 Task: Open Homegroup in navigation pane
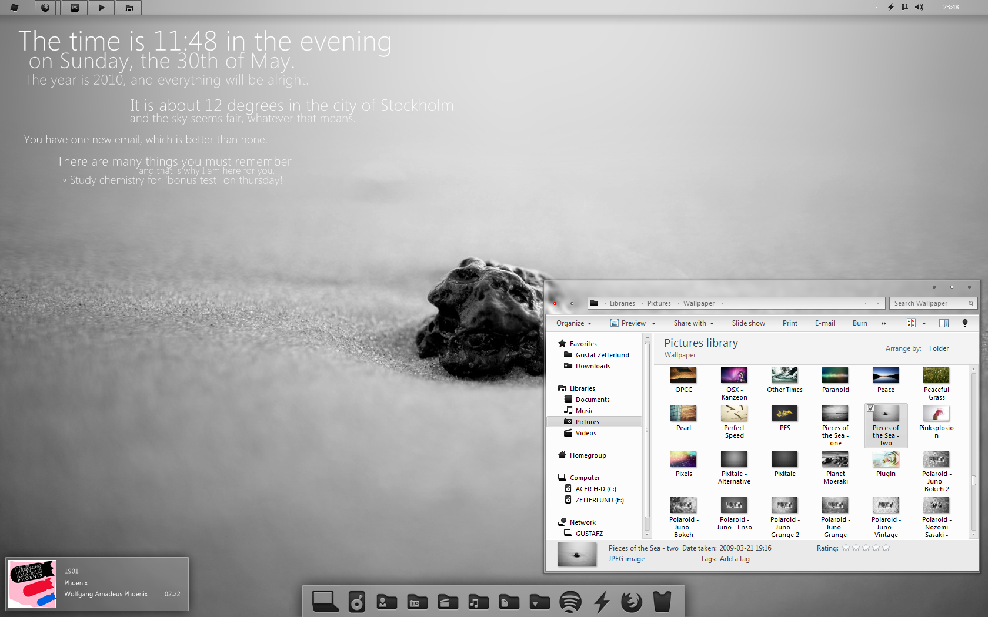582,455
